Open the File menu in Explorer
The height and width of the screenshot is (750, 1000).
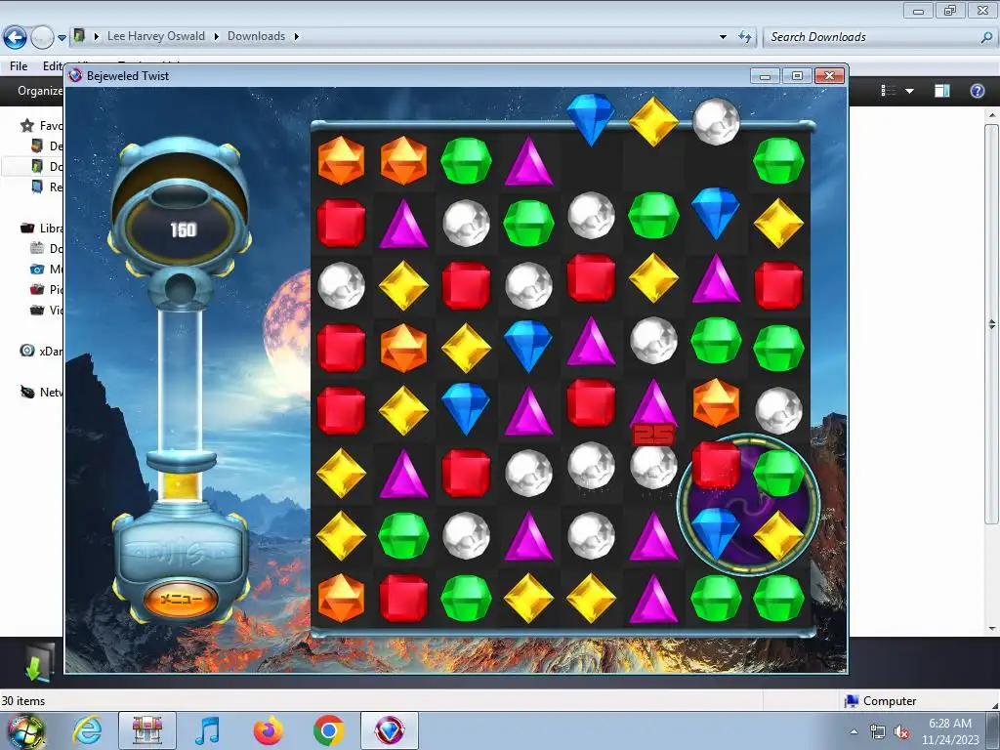[19, 65]
